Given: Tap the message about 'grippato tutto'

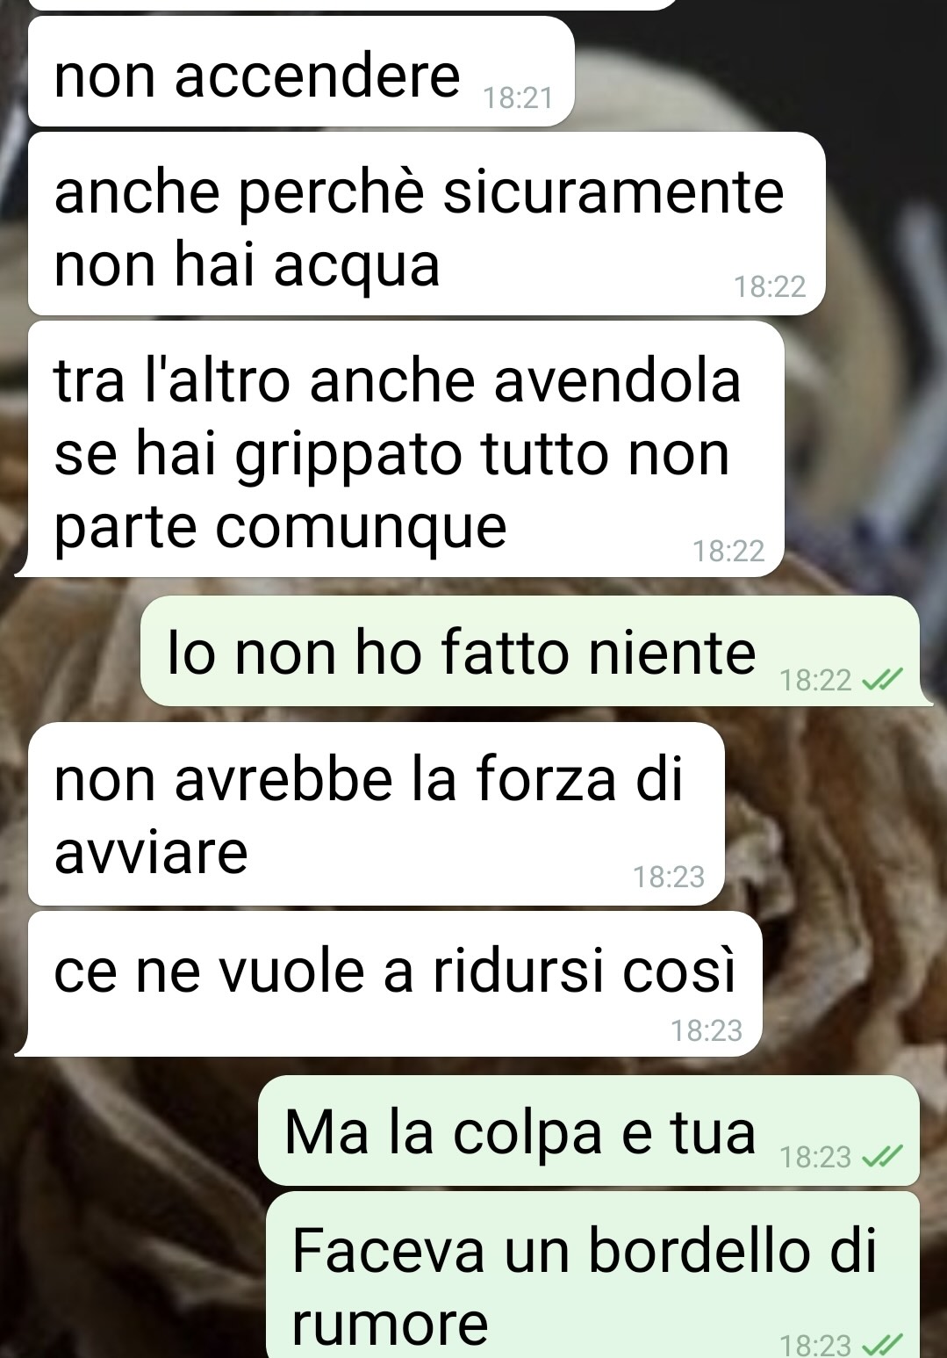Looking at the screenshot, I should (405, 449).
